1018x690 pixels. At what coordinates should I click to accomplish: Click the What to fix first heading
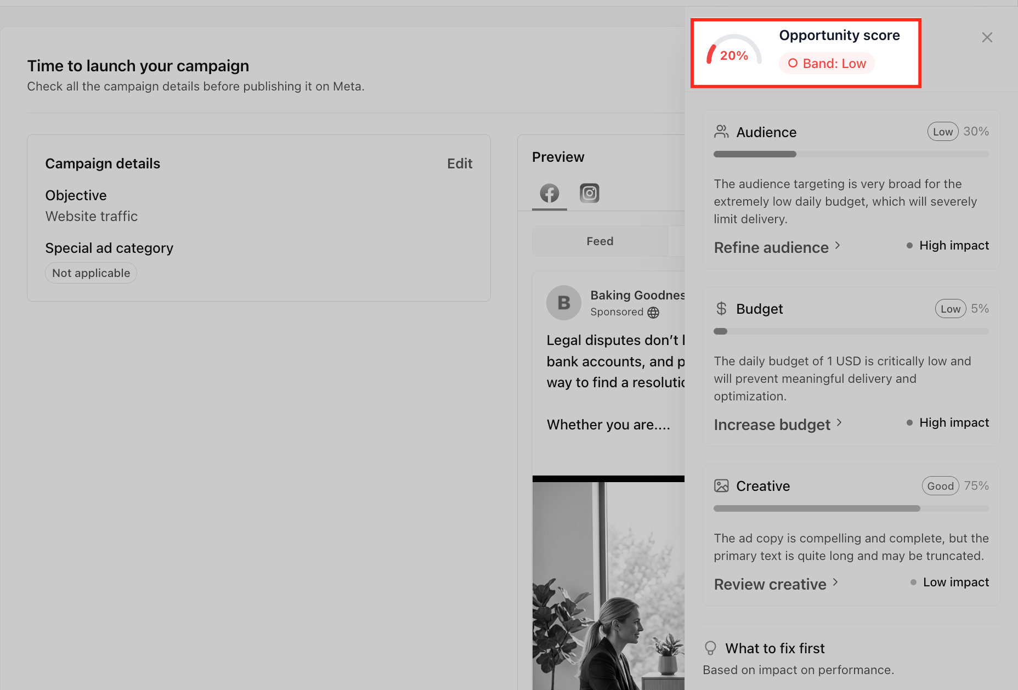[x=775, y=648]
